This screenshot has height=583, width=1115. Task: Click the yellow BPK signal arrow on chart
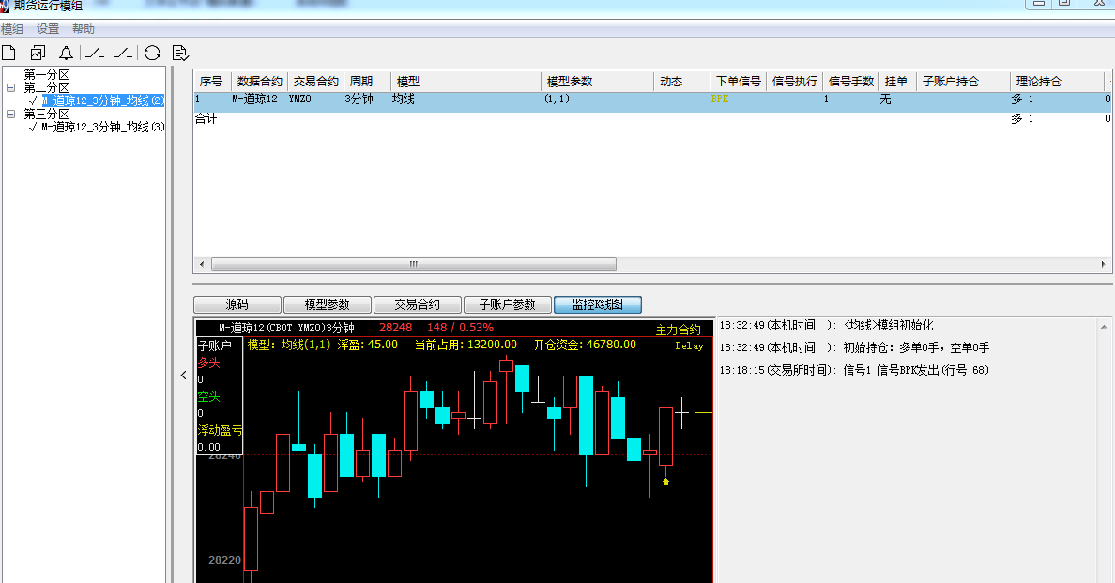[x=665, y=482]
